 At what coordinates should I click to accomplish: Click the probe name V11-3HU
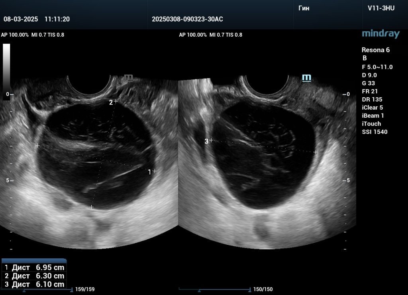coord(381,8)
